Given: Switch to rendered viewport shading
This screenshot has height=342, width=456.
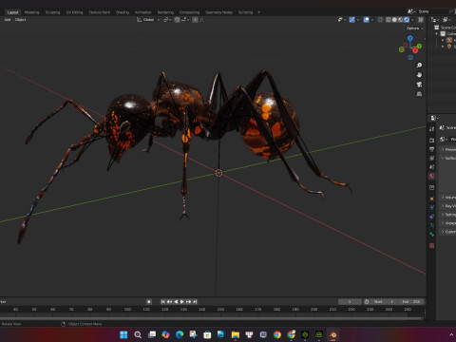Looking at the screenshot, I should pos(407,20).
